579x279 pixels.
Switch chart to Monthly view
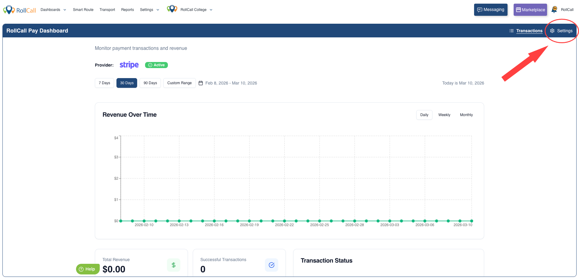(x=466, y=115)
